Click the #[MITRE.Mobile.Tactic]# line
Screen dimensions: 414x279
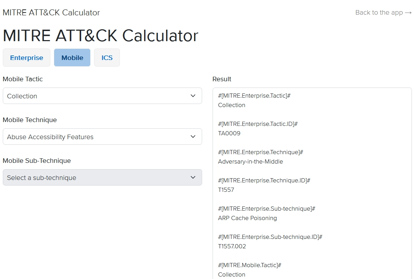(250, 265)
